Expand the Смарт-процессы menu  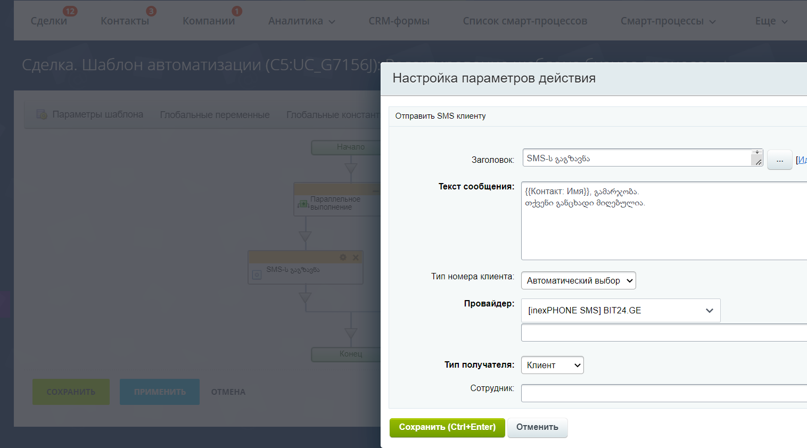click(x=668, y=21)
